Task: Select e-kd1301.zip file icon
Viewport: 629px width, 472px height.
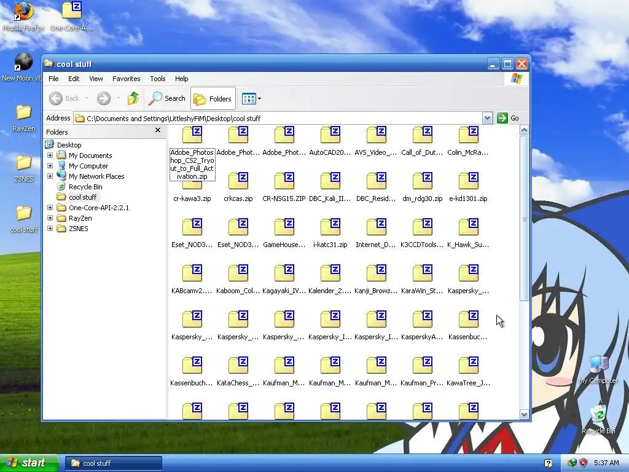Action: pyautogui.click(x=469, y=181)
